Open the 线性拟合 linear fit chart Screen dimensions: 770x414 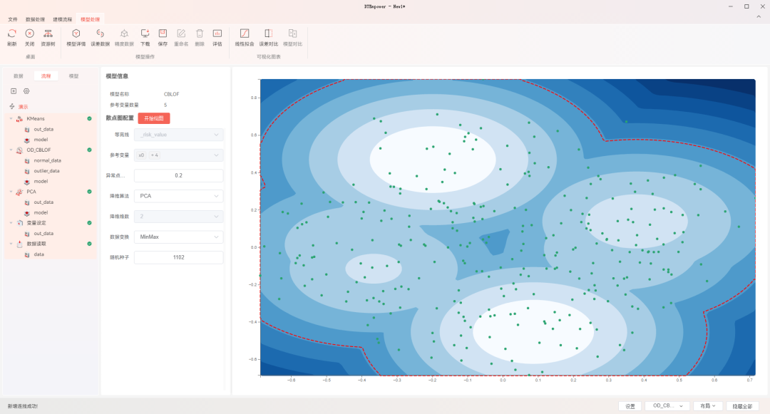pos(244,33)
